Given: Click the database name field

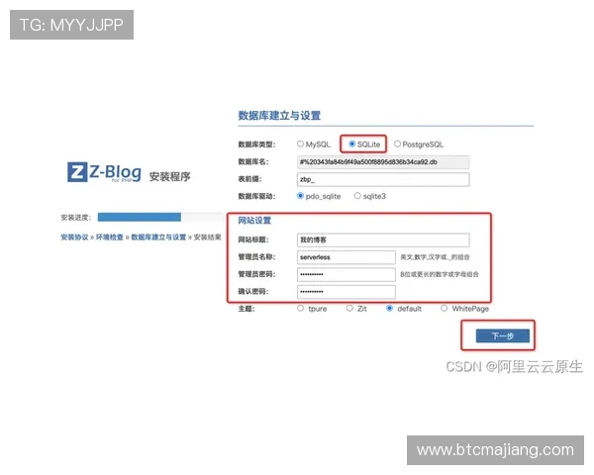Looking at the screenshot, I should [x=383, y=162].
